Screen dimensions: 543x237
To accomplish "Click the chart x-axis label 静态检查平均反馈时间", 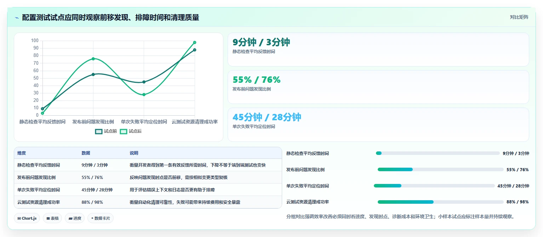I will 42,122.
